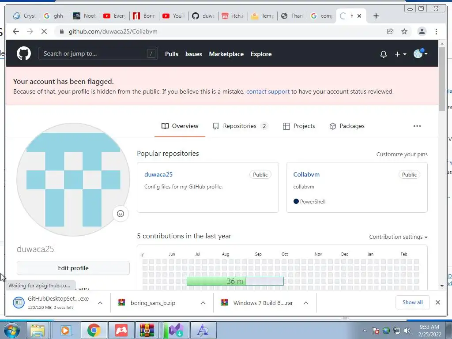Switch to the itch.io browser tab

click(x=233, y=16)
